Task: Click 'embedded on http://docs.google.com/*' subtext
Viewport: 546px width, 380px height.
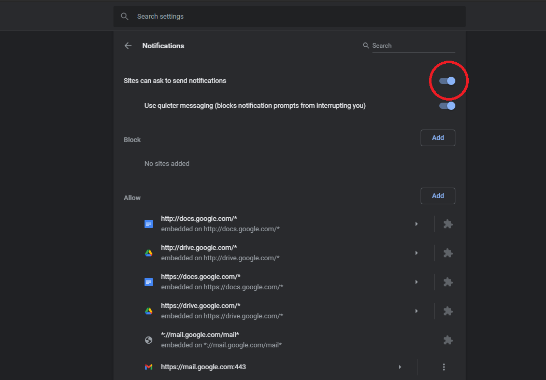Action: [220, 229]
